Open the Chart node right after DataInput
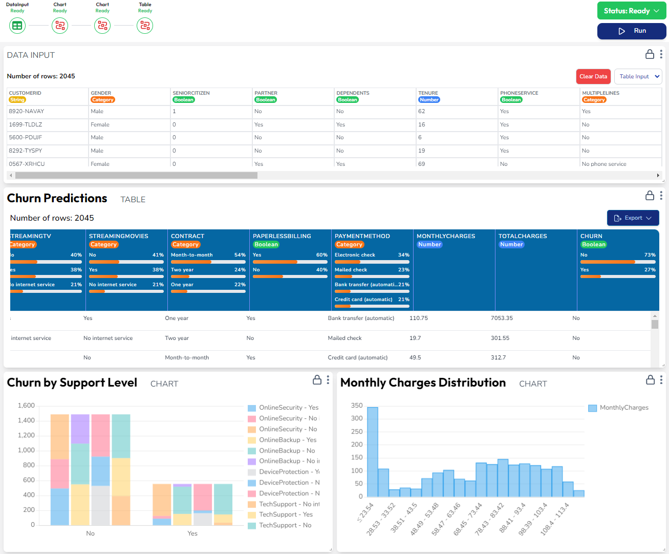The image size is (669, 554). tap(60, 25)
